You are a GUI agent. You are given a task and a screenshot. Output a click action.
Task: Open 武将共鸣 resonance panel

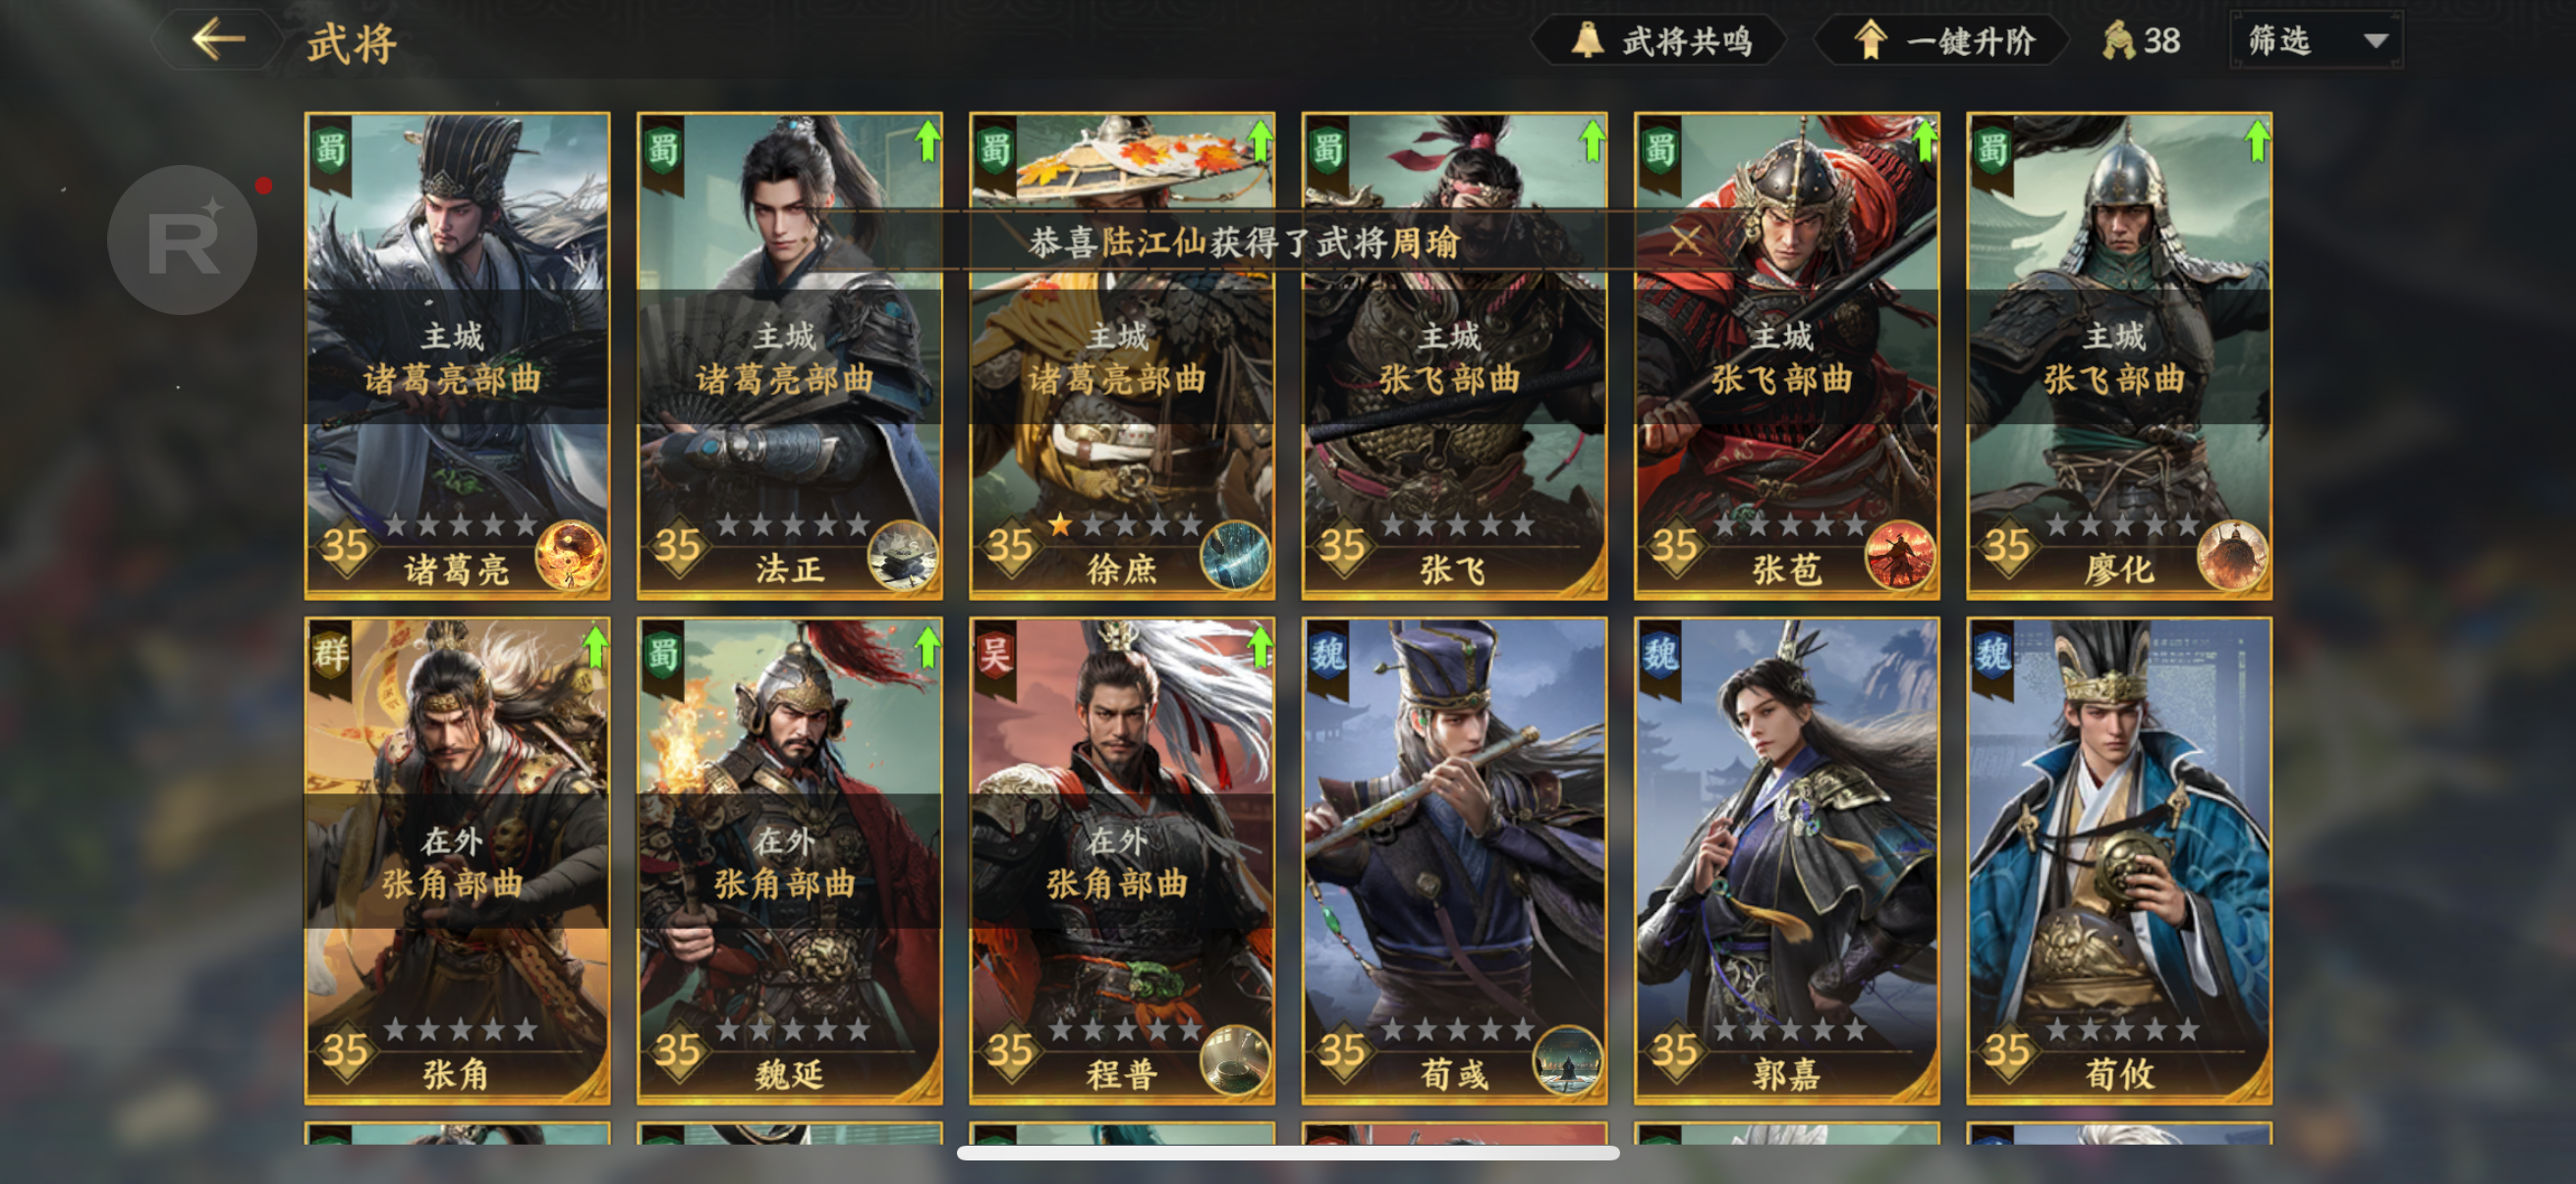pos(1661,41)
